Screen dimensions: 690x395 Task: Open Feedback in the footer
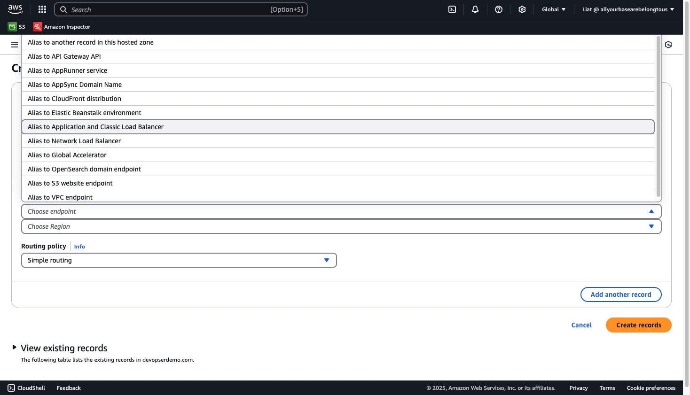69,388
